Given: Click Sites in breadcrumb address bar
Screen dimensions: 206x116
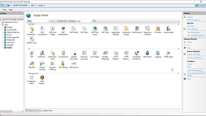Looking at the screenshot, I should coord(33,5).
